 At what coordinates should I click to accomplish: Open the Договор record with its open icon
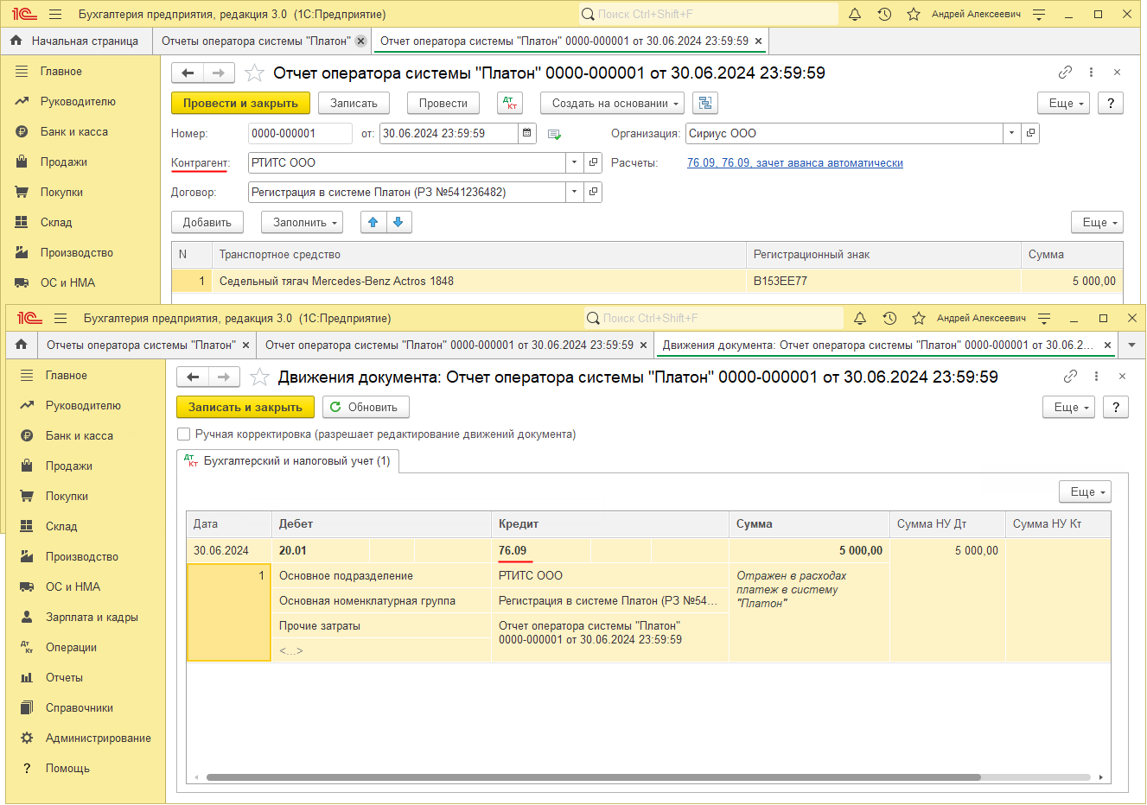coord(593,192)
